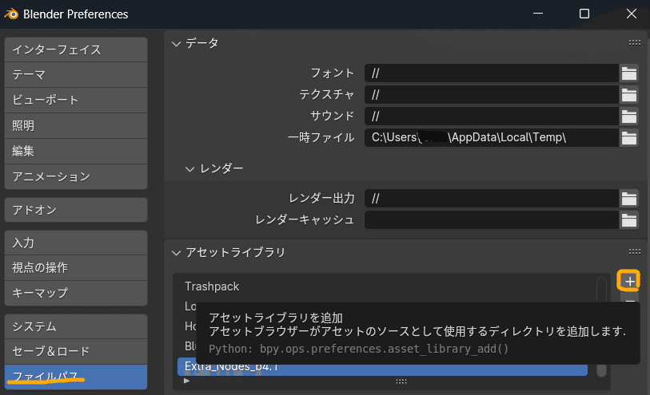Open folder browser for サウンド path
This screenshot has height=395, width=650.
629,117
